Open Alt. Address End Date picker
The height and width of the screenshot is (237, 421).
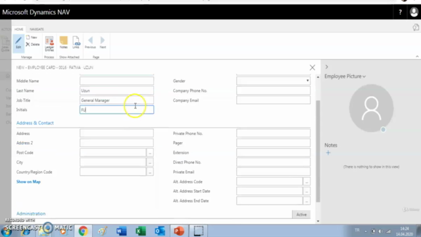(x=307, y=201)
